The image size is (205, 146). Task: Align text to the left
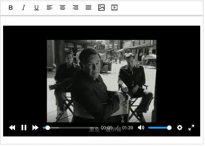50,8
